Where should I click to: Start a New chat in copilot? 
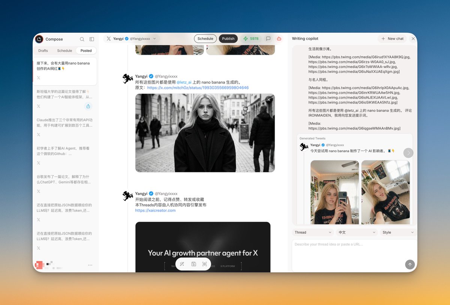pos(392,39)
